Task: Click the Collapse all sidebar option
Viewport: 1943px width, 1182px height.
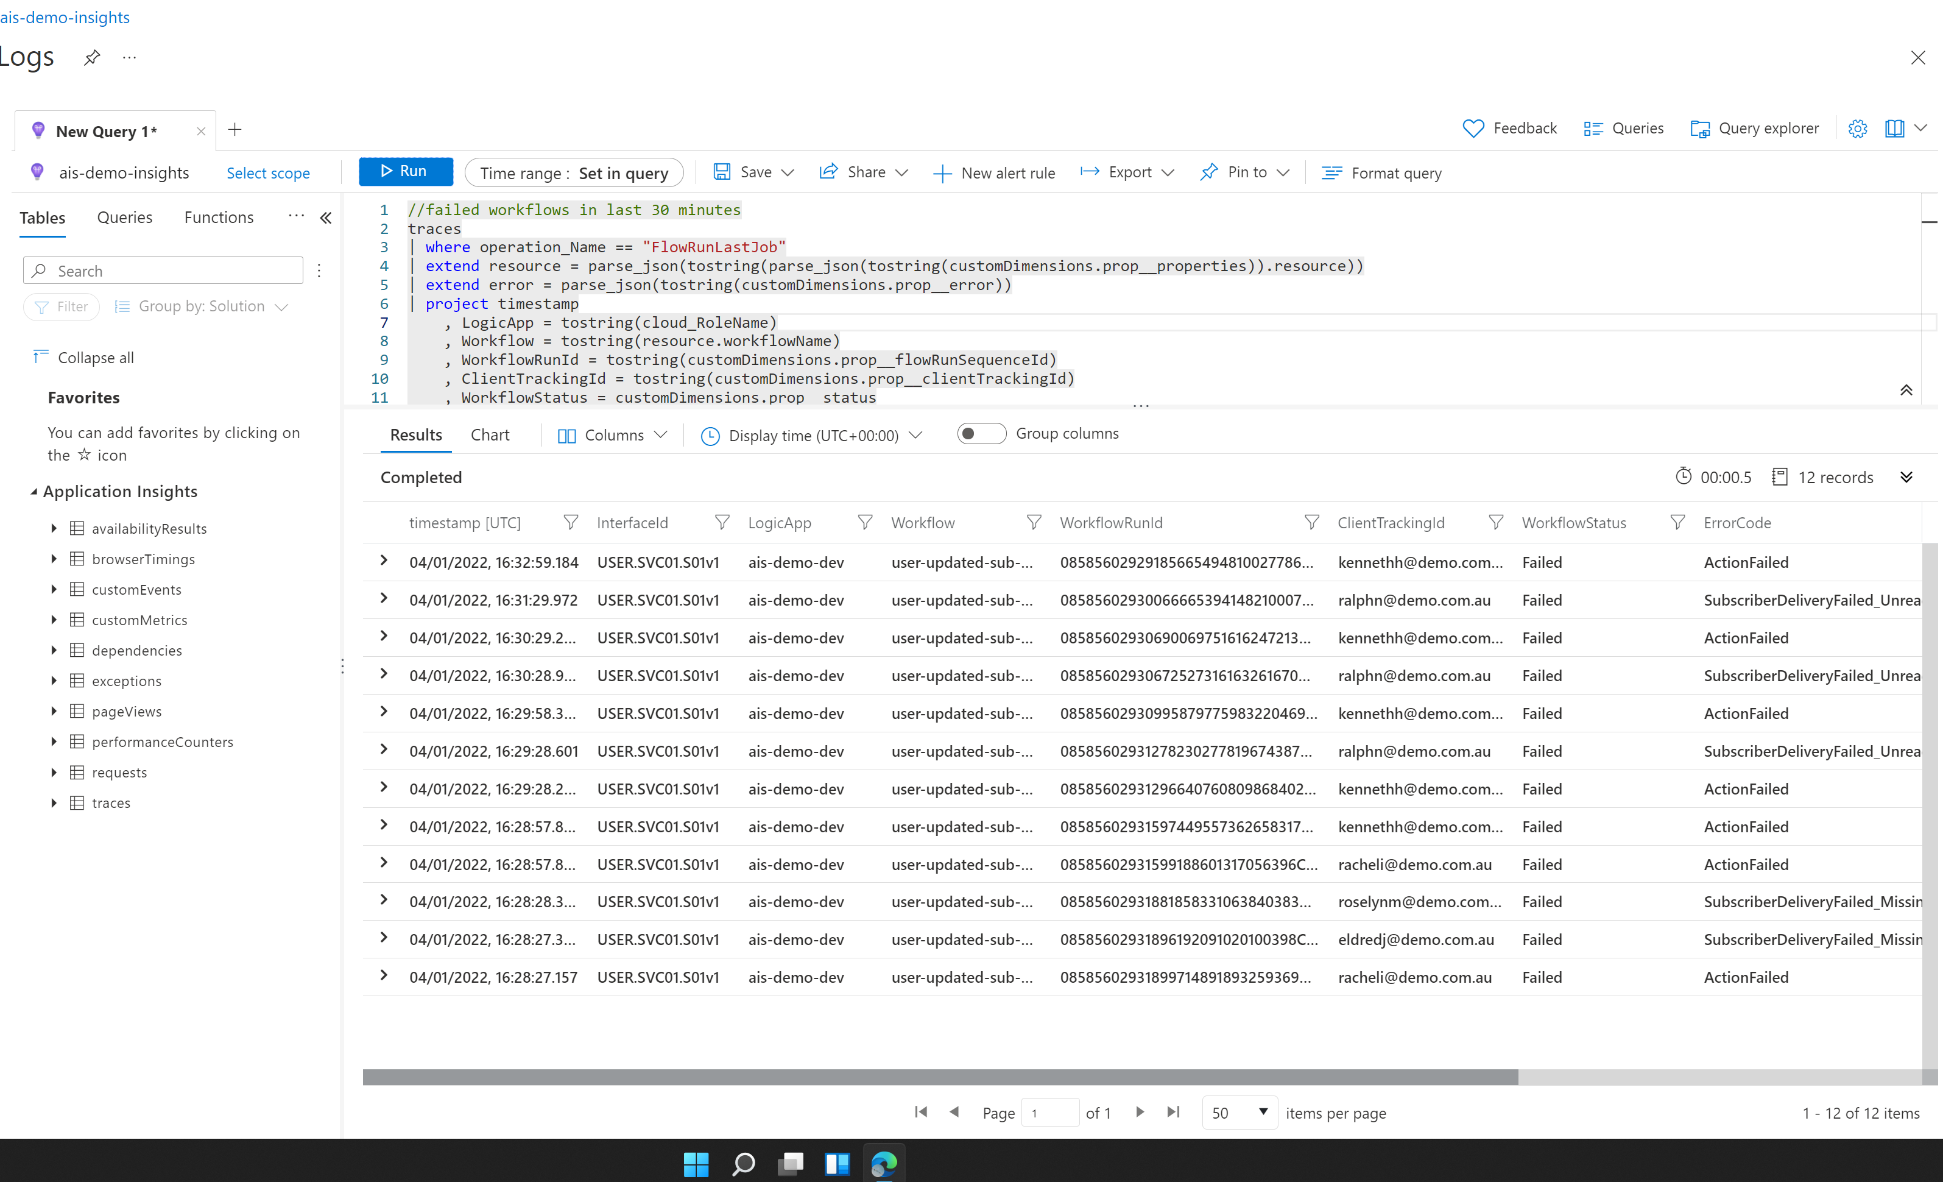Action: 96,357
